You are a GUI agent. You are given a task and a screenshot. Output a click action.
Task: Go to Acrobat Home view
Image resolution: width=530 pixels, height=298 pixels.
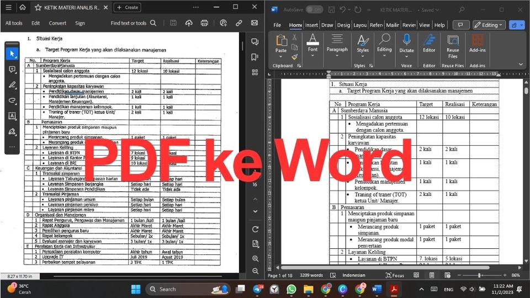(x=22, y=7)
